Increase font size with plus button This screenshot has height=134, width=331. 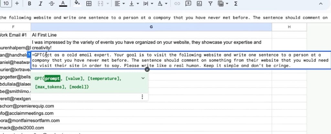[x=17, y=3]
